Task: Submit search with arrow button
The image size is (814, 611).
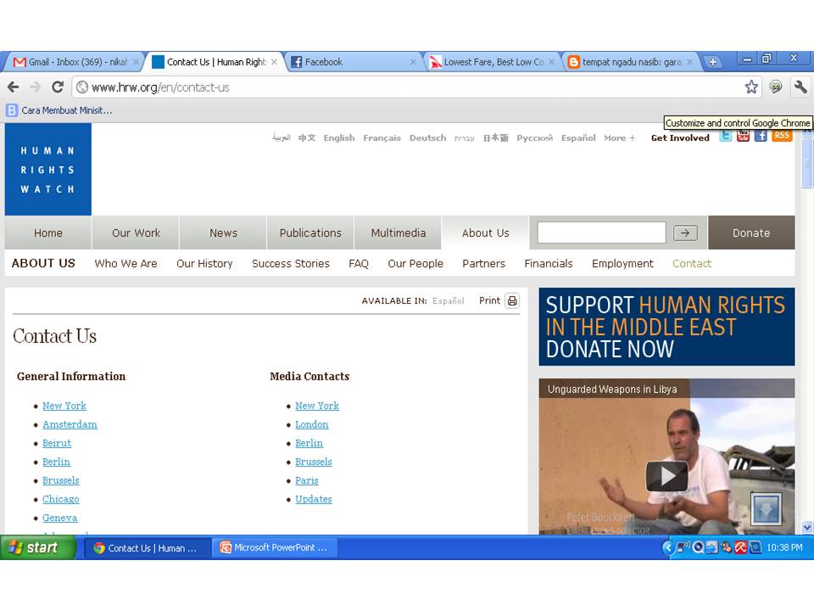Action: (685, 233)
